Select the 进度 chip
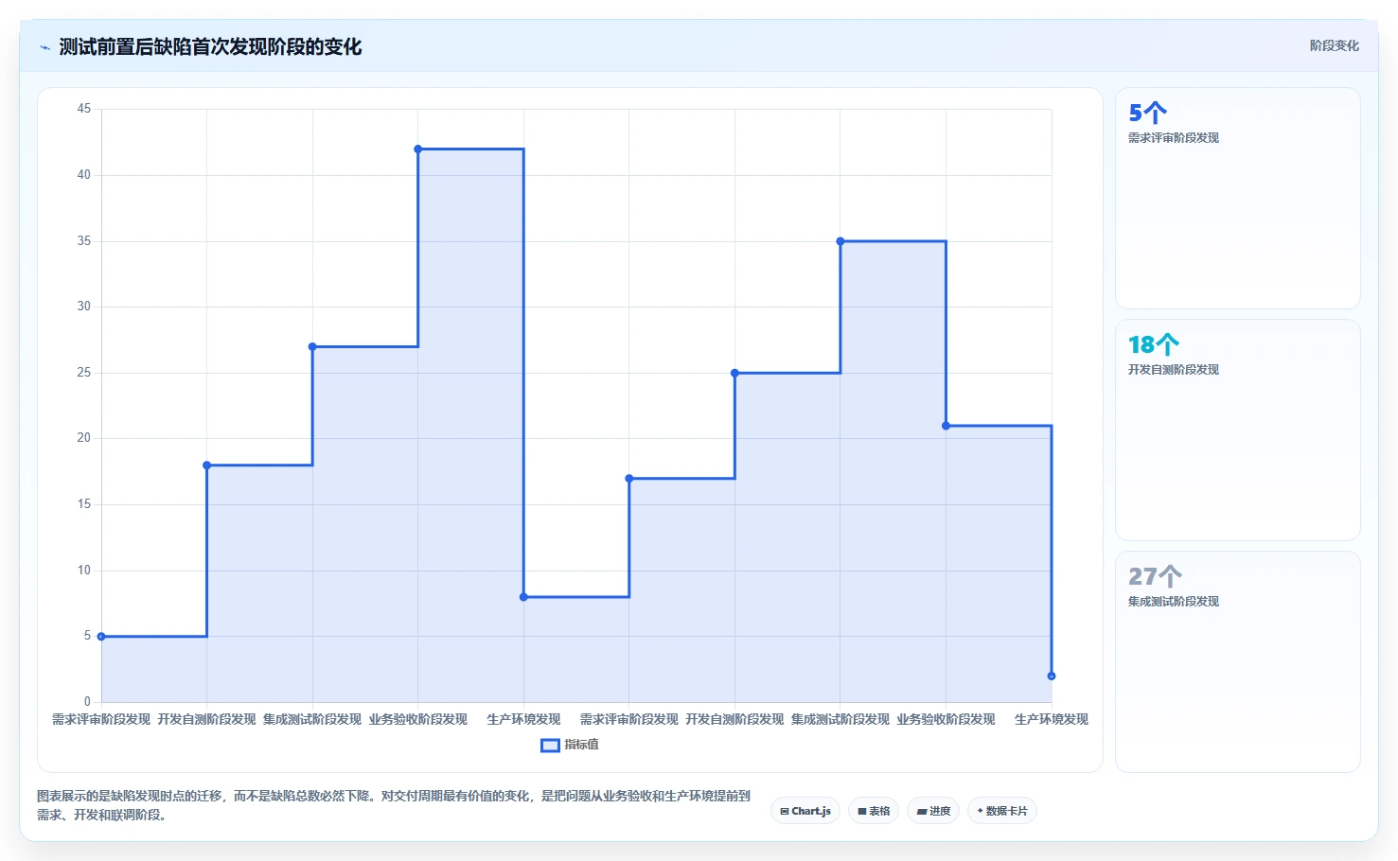This screenshot has width=1398, height=861. click(933, 811)
